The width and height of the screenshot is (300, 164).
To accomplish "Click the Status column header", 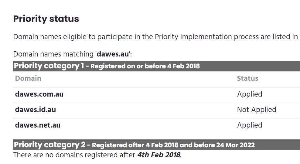I will 247,78.
